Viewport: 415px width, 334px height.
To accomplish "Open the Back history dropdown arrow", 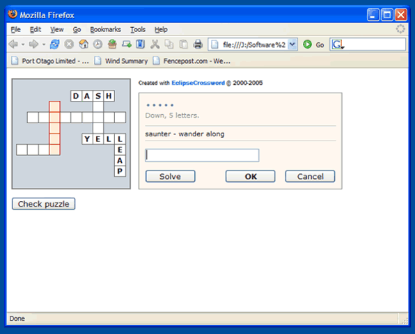I will coord(23,45).
